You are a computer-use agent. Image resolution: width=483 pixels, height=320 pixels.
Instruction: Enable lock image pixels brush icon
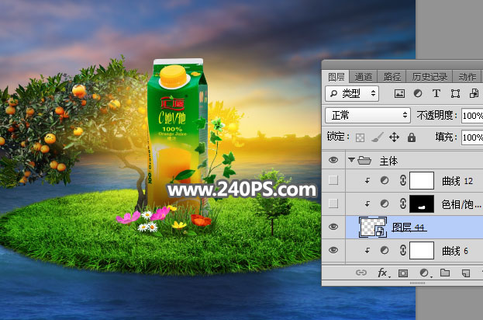click(376, 137)
